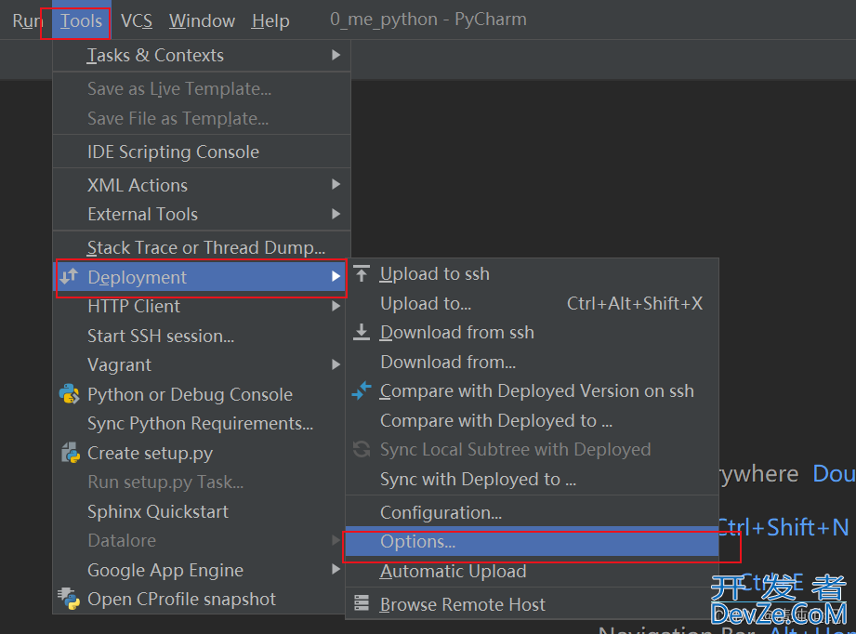This screenshot has height=634, width=856.
Task: Open the Window menu
Action: (x=202, y=20)
